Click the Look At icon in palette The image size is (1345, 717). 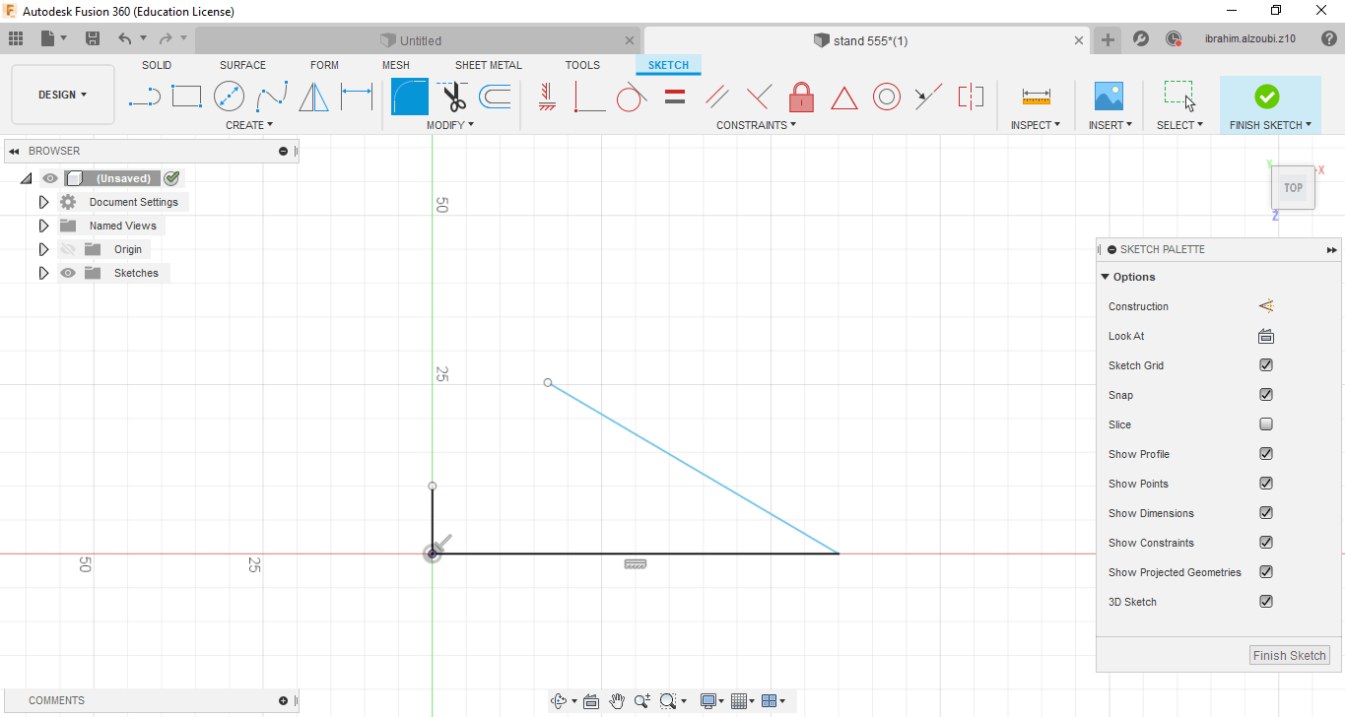pyautogui.click(x=1266, y=336)
